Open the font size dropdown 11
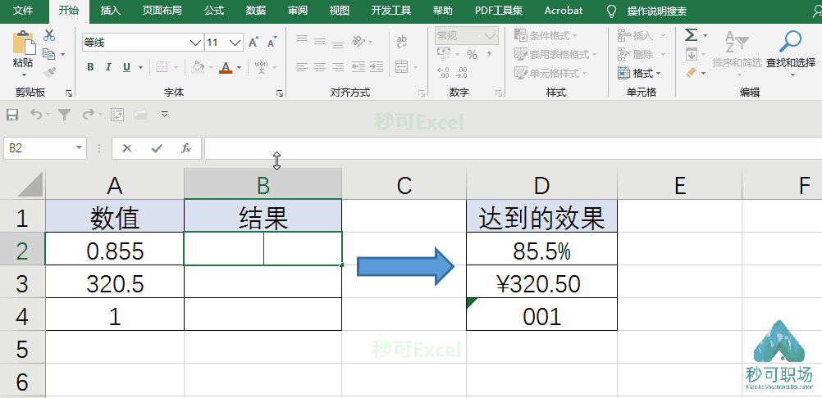The image size is (822, 398). [236, 43]
